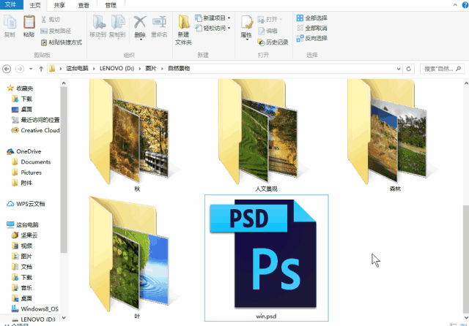Select the win.psd file
The image size is (469, 326).
[x=267, y=258]
